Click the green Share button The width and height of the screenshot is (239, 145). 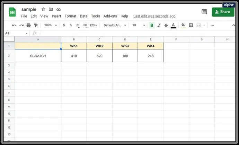[x=223, y=12]
